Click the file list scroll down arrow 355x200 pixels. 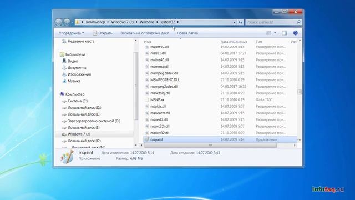[x=300, y=140]
